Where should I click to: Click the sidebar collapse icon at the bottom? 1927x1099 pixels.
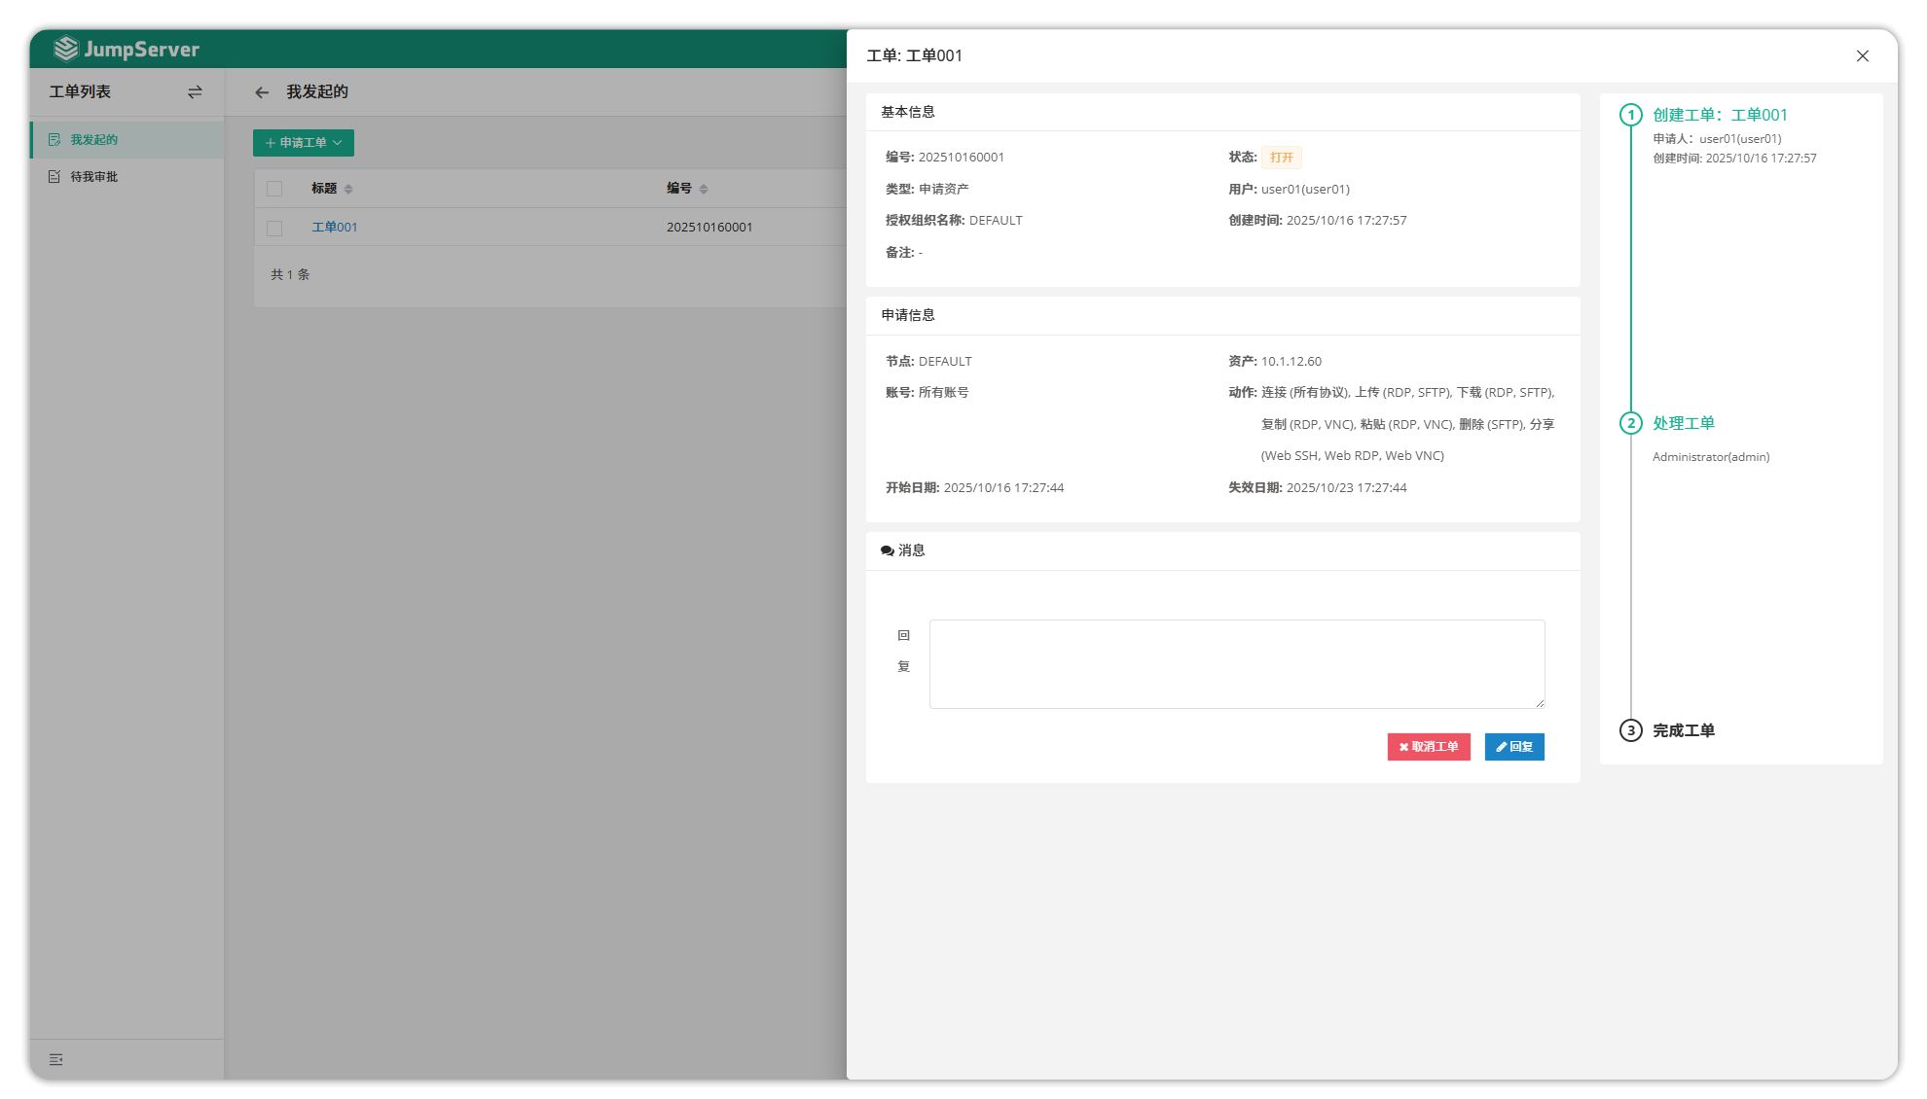(x=56, y=1059)
